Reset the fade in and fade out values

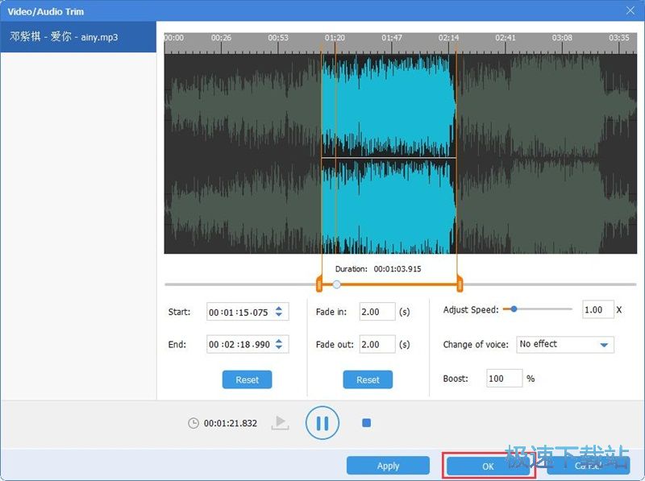[x=368, y=379]
